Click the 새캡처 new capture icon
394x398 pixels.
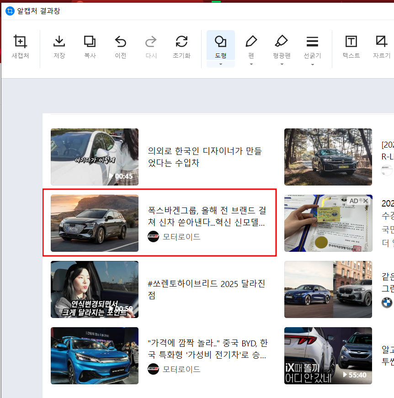20,47
